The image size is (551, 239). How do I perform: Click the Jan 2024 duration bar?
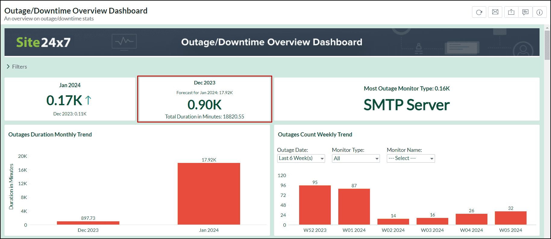[209, 194]
